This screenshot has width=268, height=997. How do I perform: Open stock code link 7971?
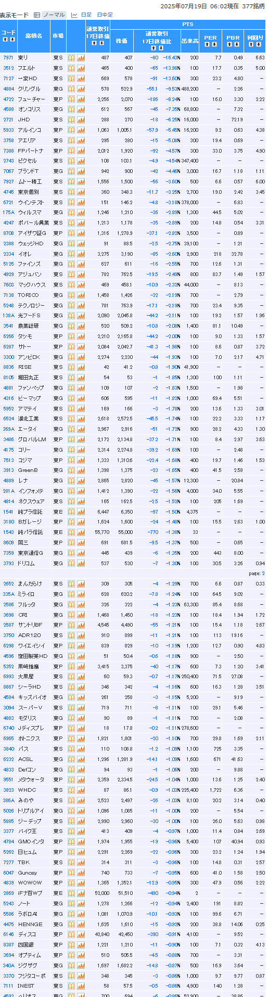click(8, 58)
